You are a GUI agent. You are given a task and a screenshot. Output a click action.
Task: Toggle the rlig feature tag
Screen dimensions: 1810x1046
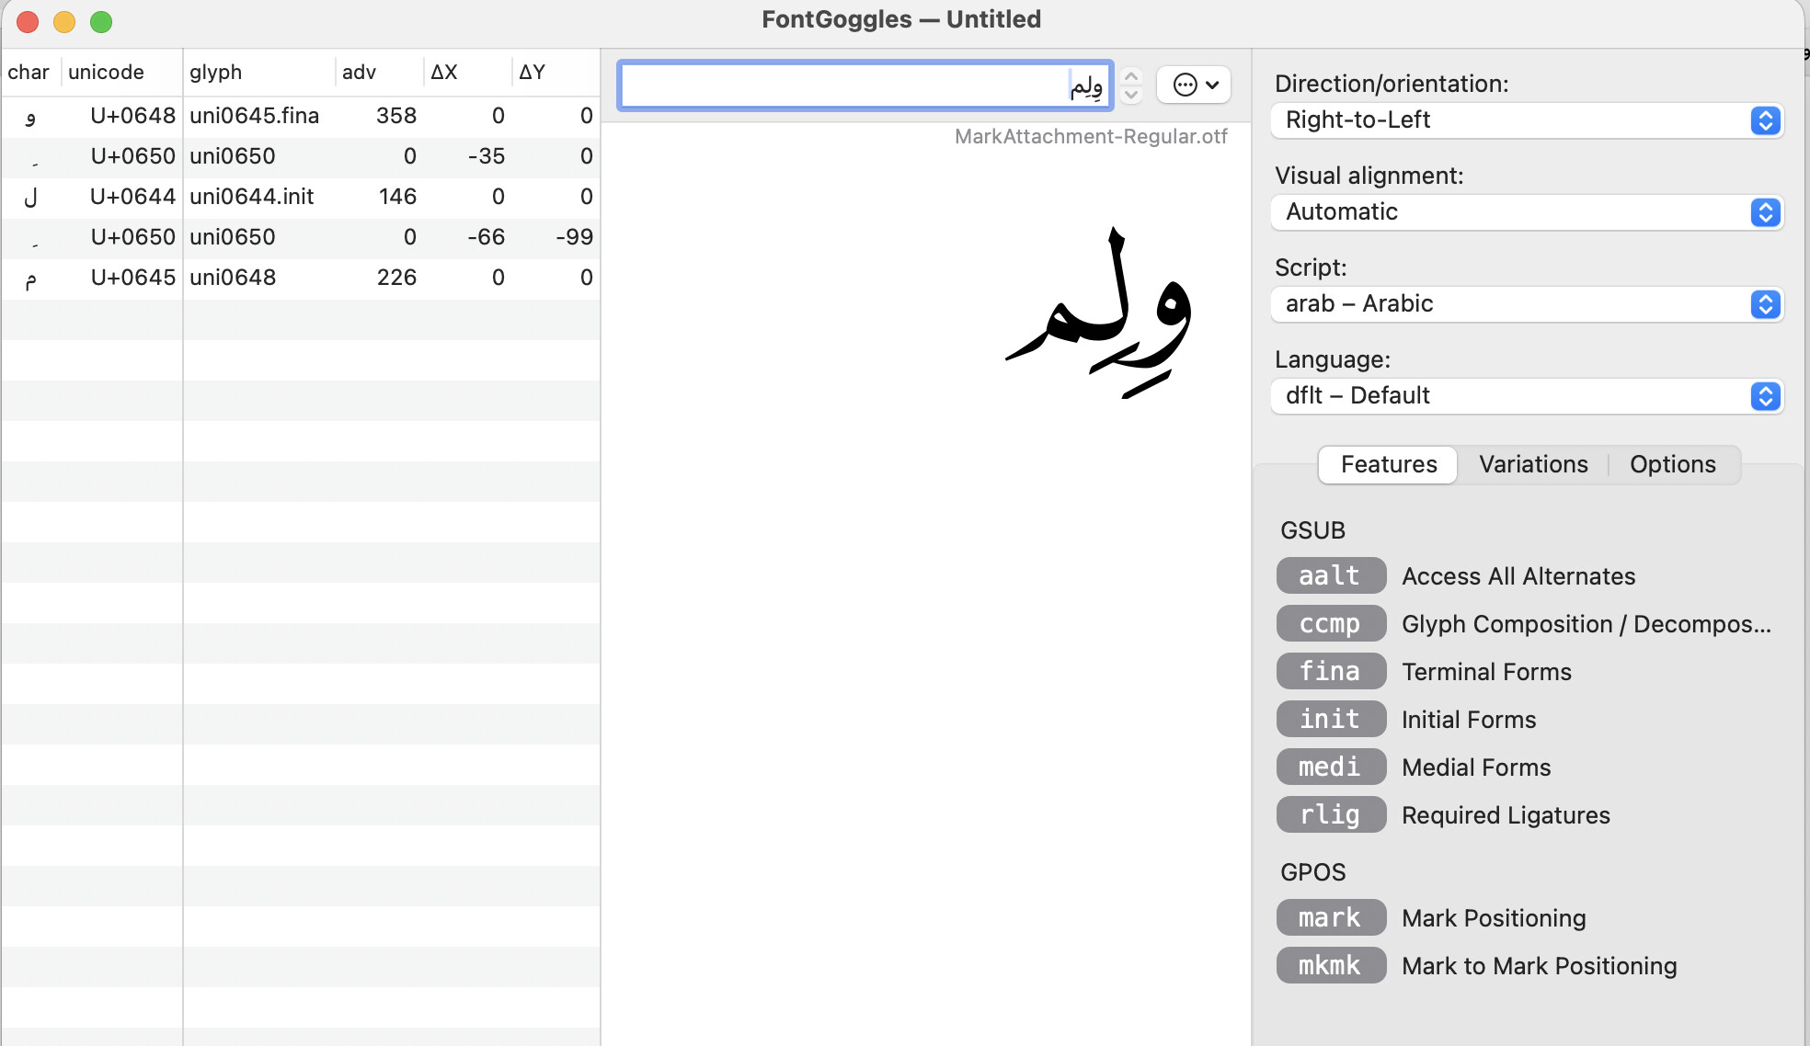[x=1330, y=815]
